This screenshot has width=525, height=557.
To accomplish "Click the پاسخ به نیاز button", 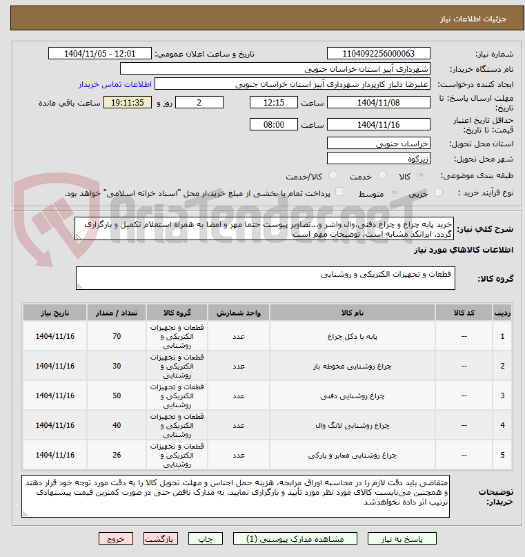I will click(x=402, y=538).
